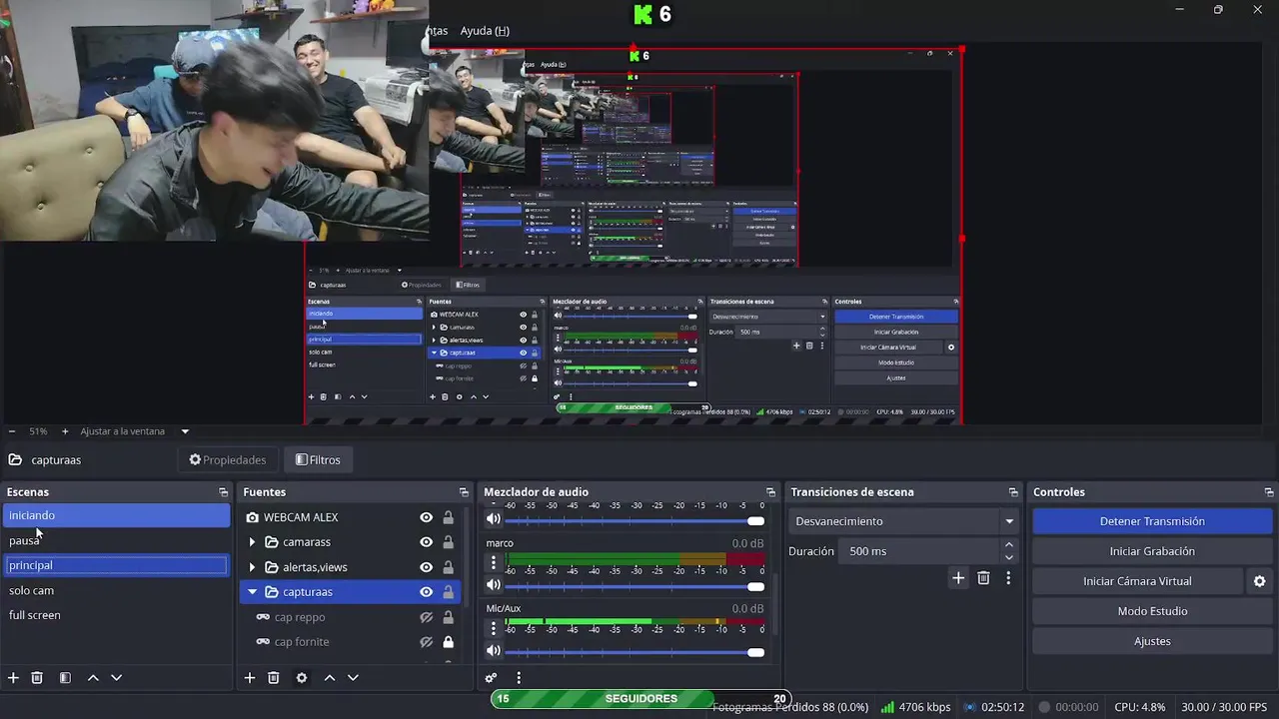Open advanced audio properties gears icon
Viewport: 1279px width, 719px height.
491,677
